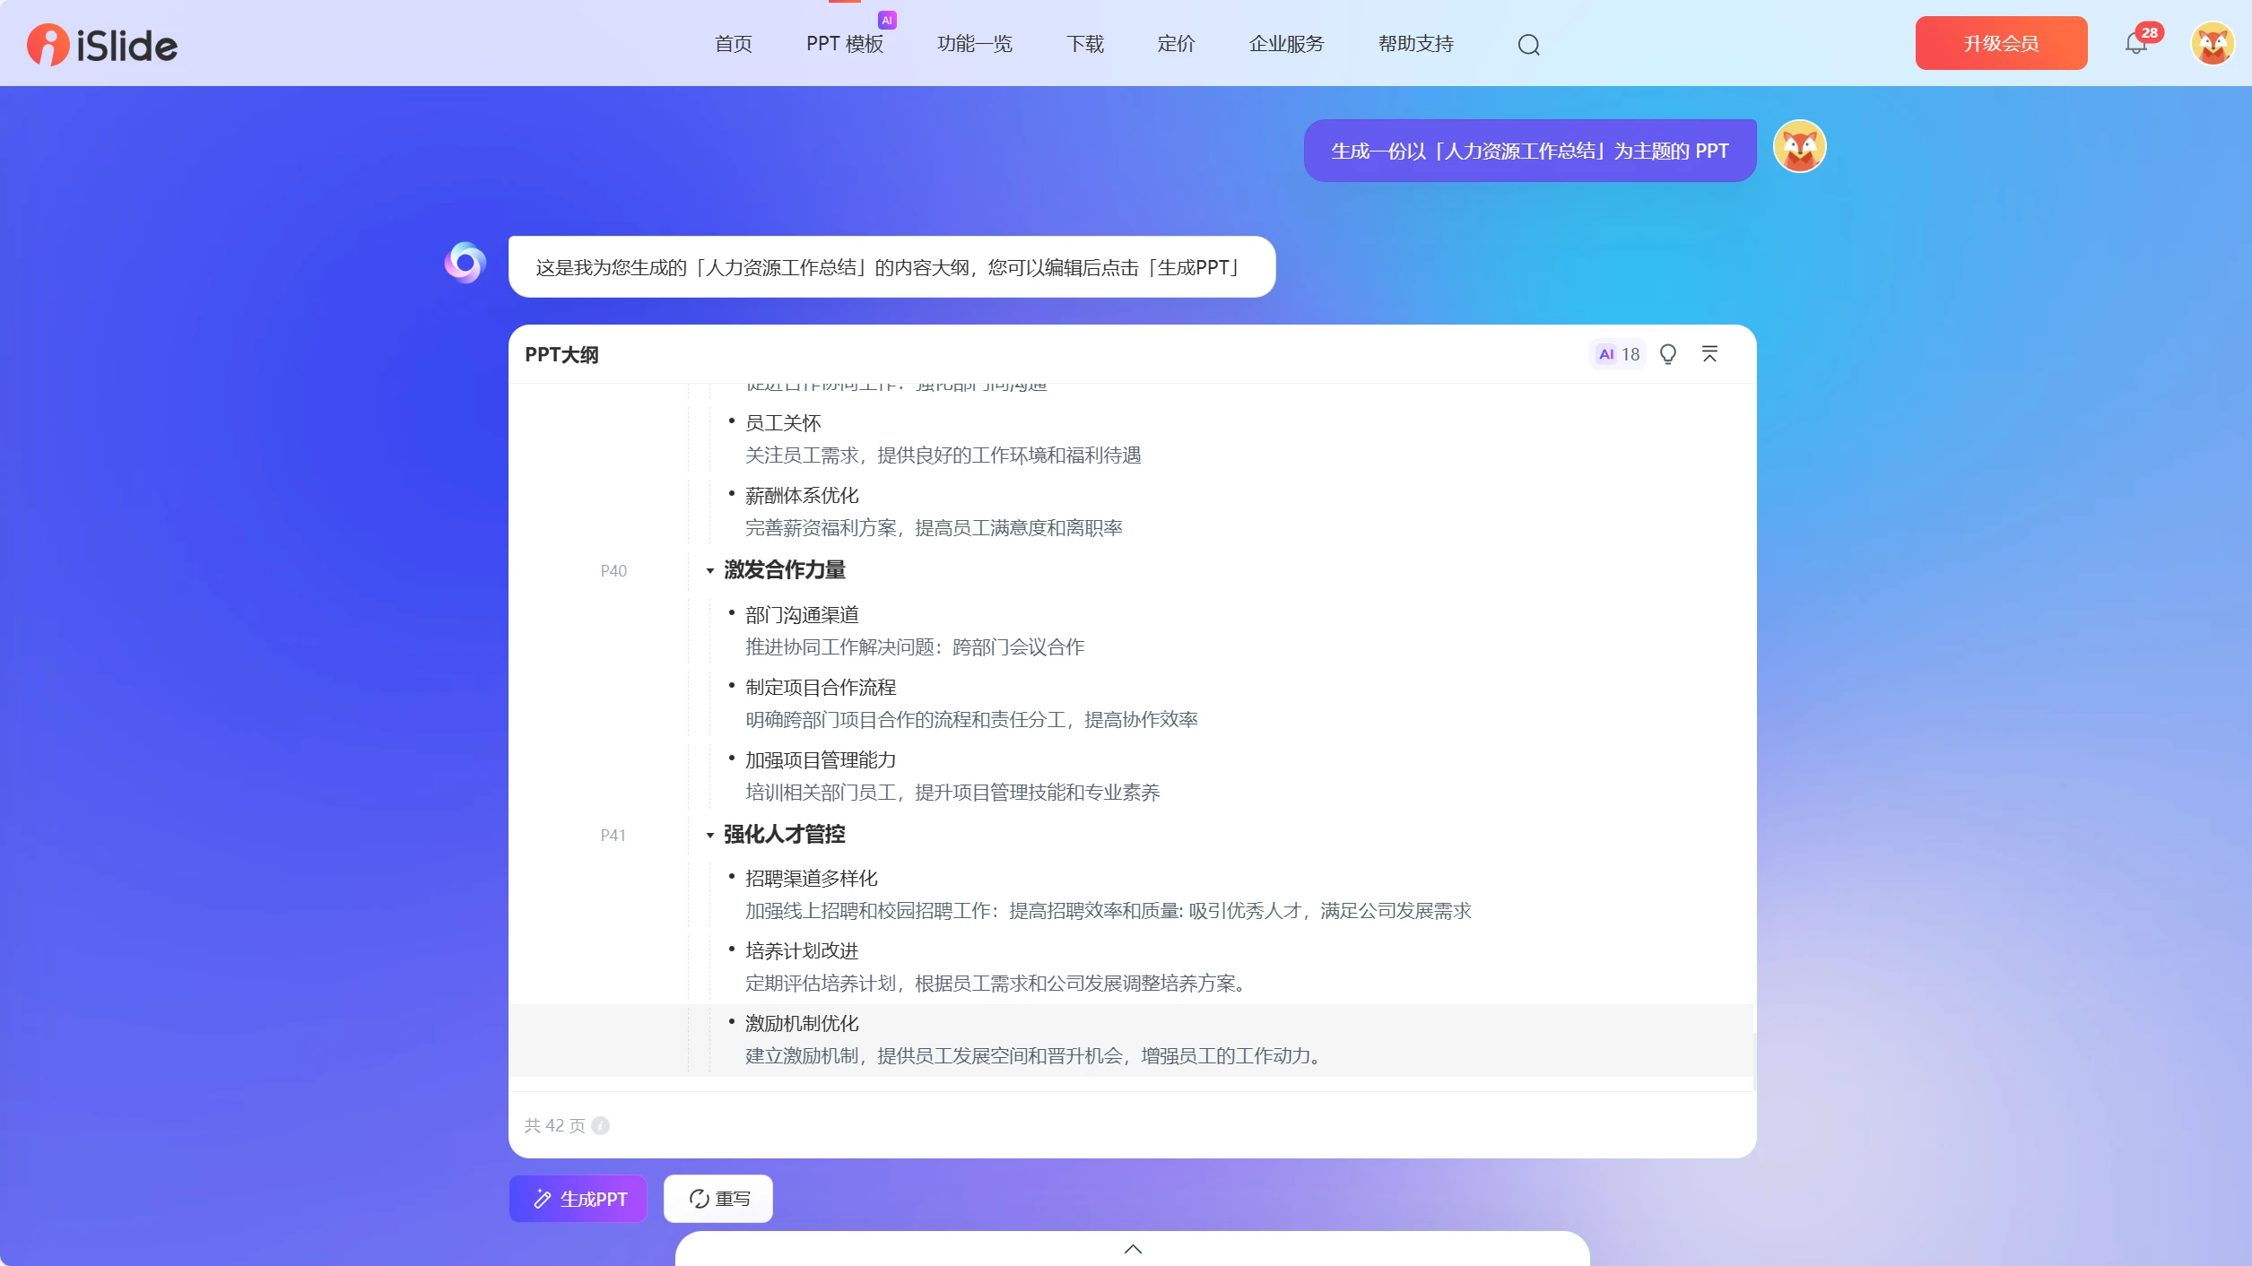The height and width of the screenshot is (1266, 2252).
Task: Open the PPT 模板 menu
Action: (x=844, y=44)
